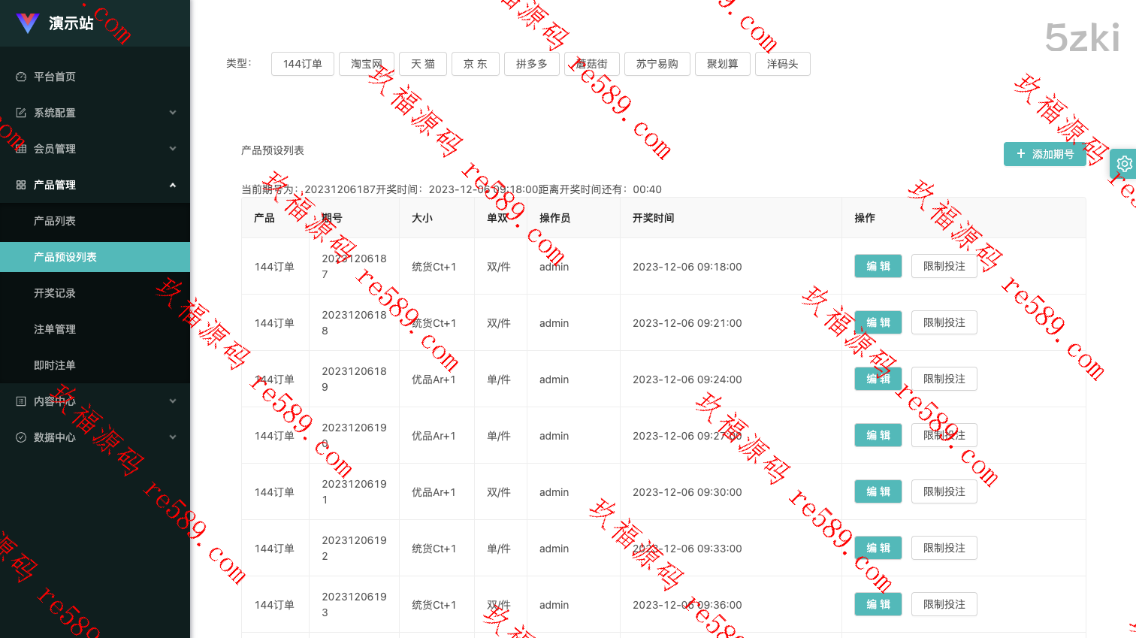Expand the 系统配置 submenu arrow
Screen dimensions: 1136x638
173,113
